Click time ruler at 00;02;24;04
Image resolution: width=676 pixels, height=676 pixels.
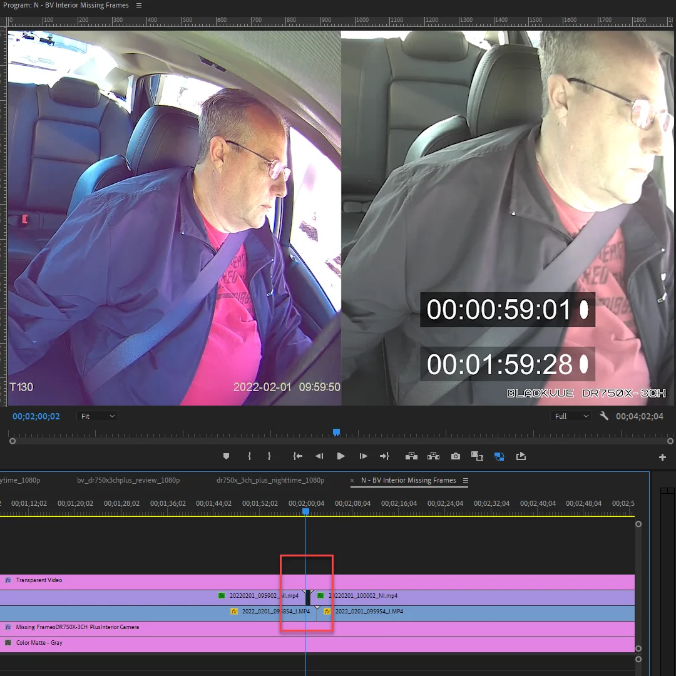click(x=446, y=503)
